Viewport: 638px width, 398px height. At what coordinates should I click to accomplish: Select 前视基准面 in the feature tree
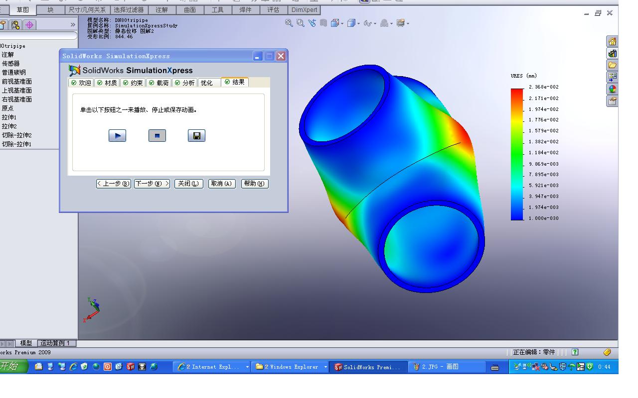[x=16, y=82]
